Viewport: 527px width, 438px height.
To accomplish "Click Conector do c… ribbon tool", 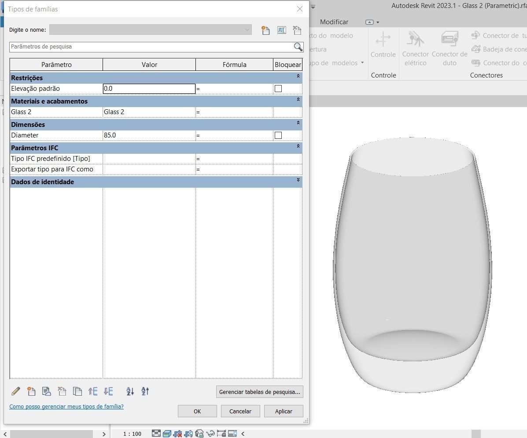I will (x=499, y=63).
